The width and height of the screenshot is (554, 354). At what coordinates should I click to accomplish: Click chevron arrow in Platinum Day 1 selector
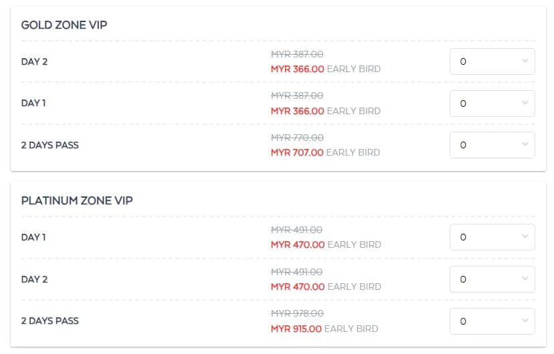click(x=525, y=236)
